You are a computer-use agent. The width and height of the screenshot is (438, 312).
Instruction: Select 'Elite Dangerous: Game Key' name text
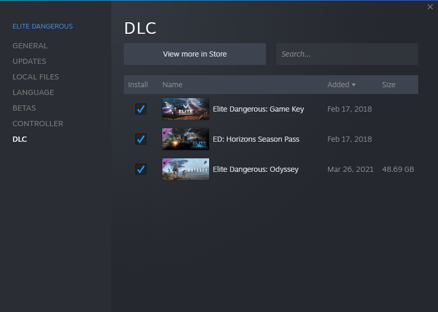point(259,109)
